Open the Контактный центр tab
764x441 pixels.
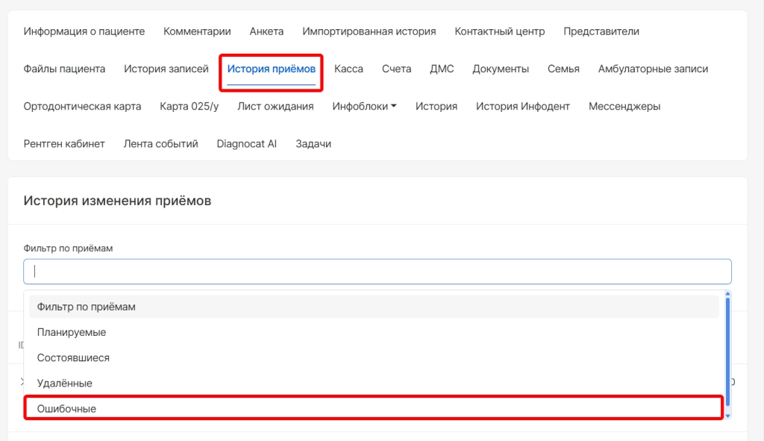(499, 31)
